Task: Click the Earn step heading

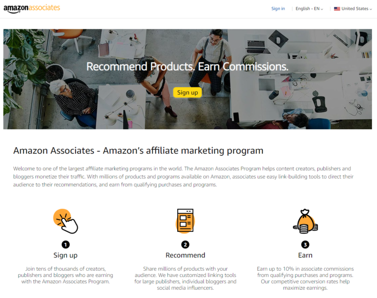Action: [305, 255]
